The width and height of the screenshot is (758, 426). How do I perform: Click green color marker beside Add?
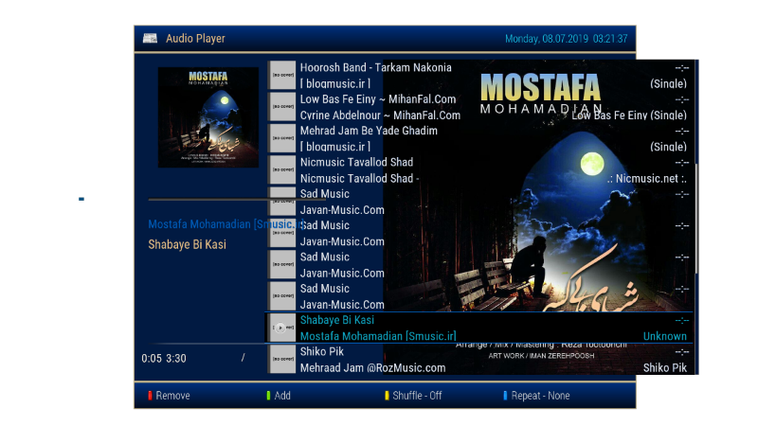[x=268, y=396]
